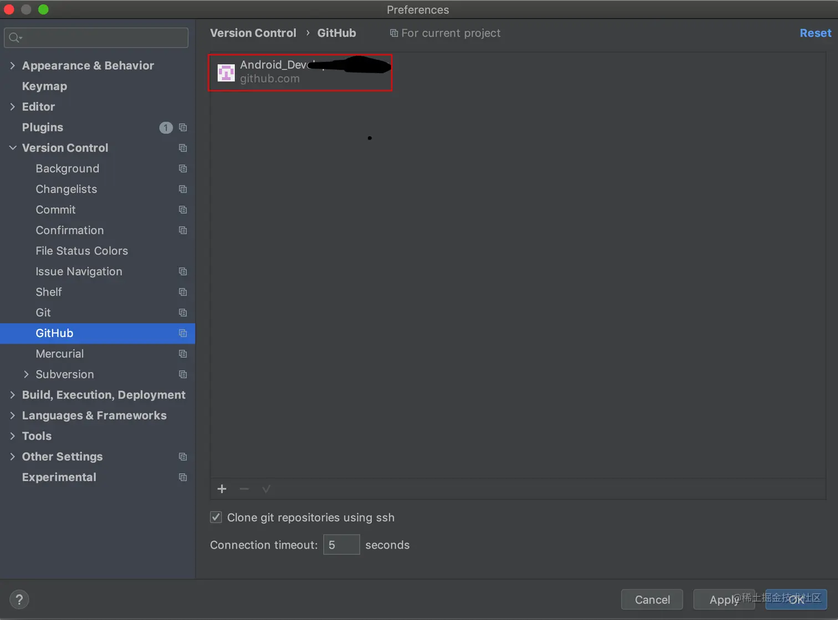Viewport: 838px width, 620px height.
Task: Expand the Subversion subsection
Action: click(26, 374)
